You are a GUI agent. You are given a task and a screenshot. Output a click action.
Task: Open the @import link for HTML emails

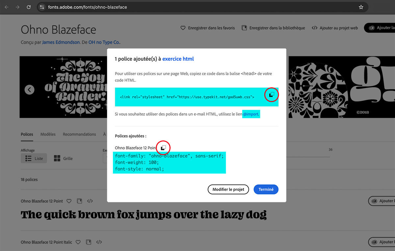[x=251, y=114]
